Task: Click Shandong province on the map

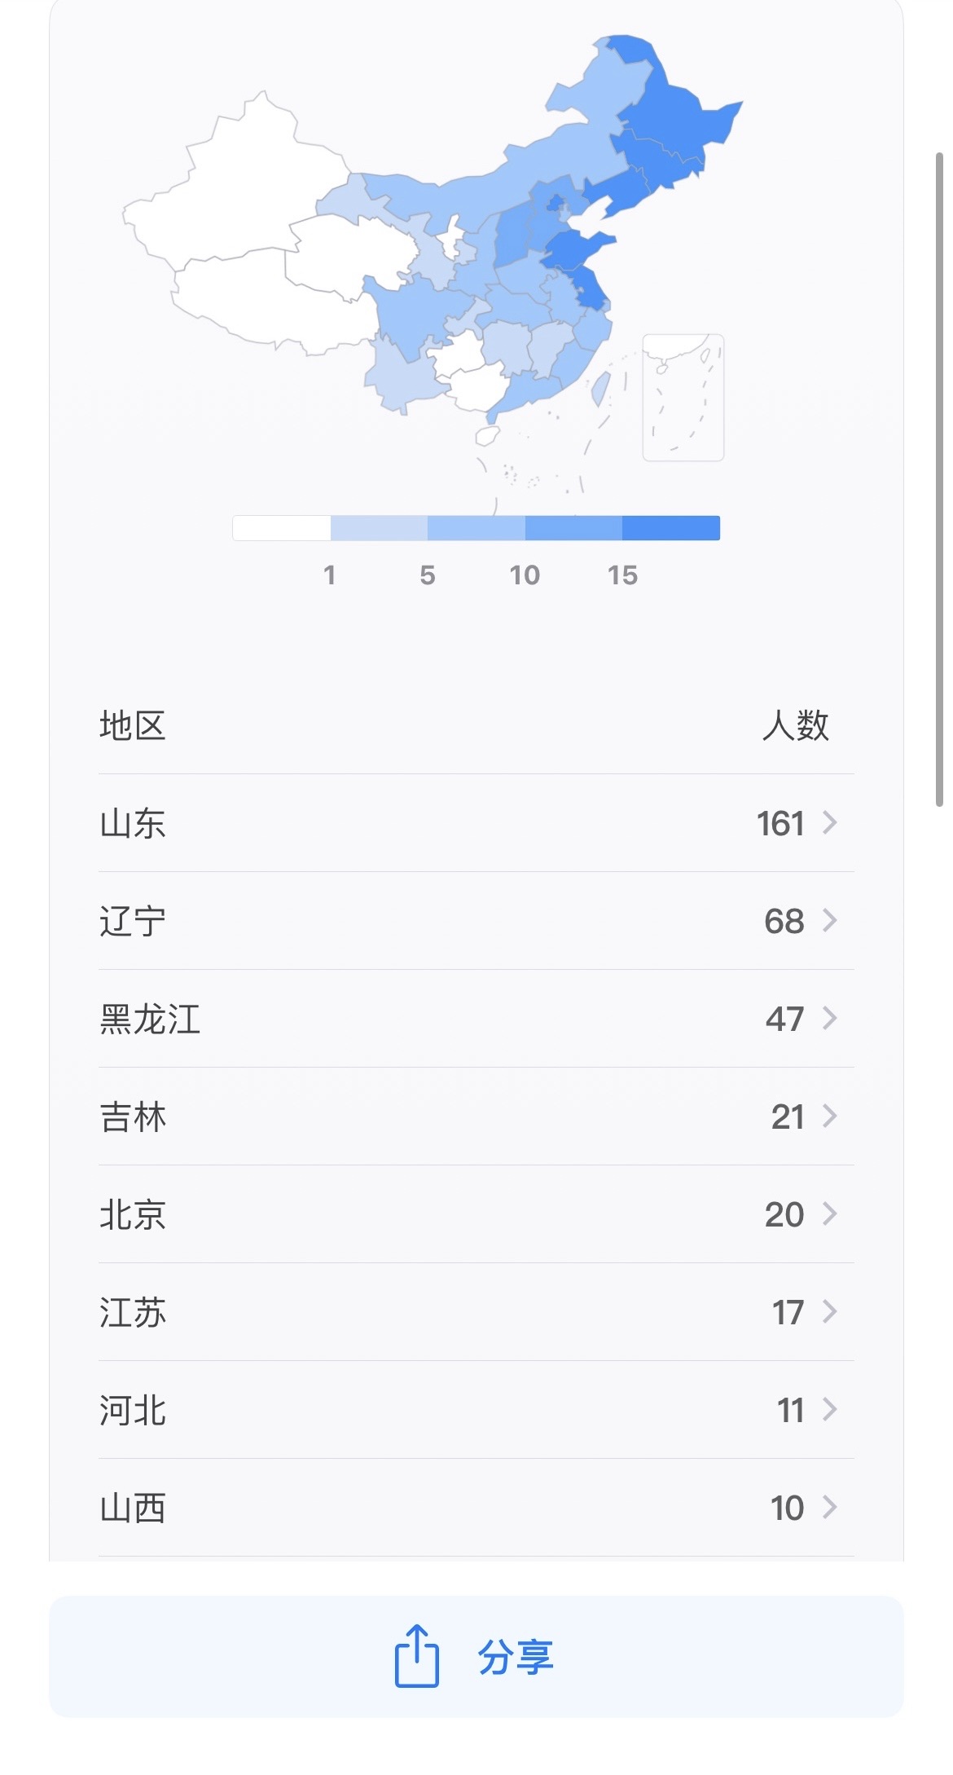Action: click(x=573, y=249)
